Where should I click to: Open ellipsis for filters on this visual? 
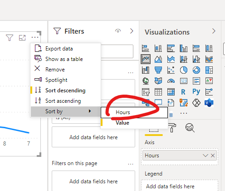[131, 73]
